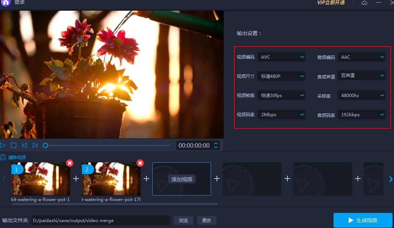
Task: Open the 登录 login link
Action: click(x=19, y=2)
